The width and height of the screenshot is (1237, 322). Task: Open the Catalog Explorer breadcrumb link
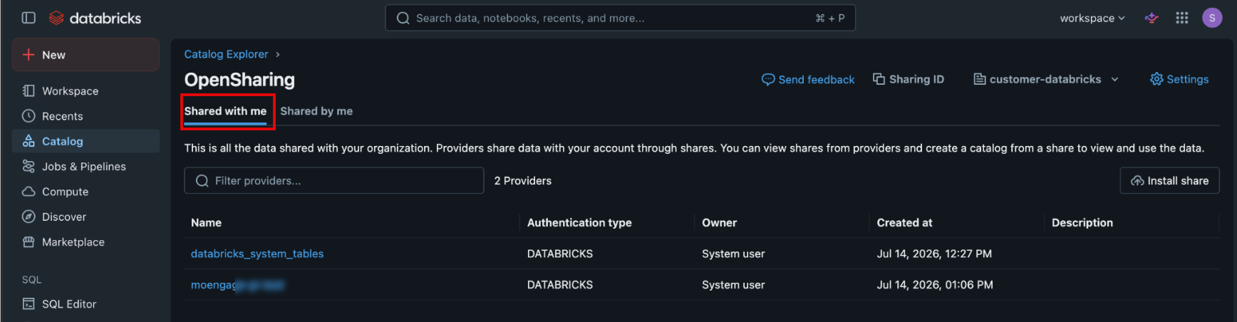[x=226, y=54]
